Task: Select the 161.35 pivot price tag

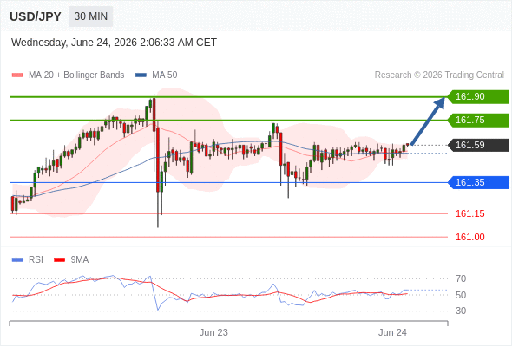Action: (478, 182)
